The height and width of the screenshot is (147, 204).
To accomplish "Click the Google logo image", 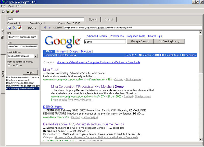I will click(63, 41).
